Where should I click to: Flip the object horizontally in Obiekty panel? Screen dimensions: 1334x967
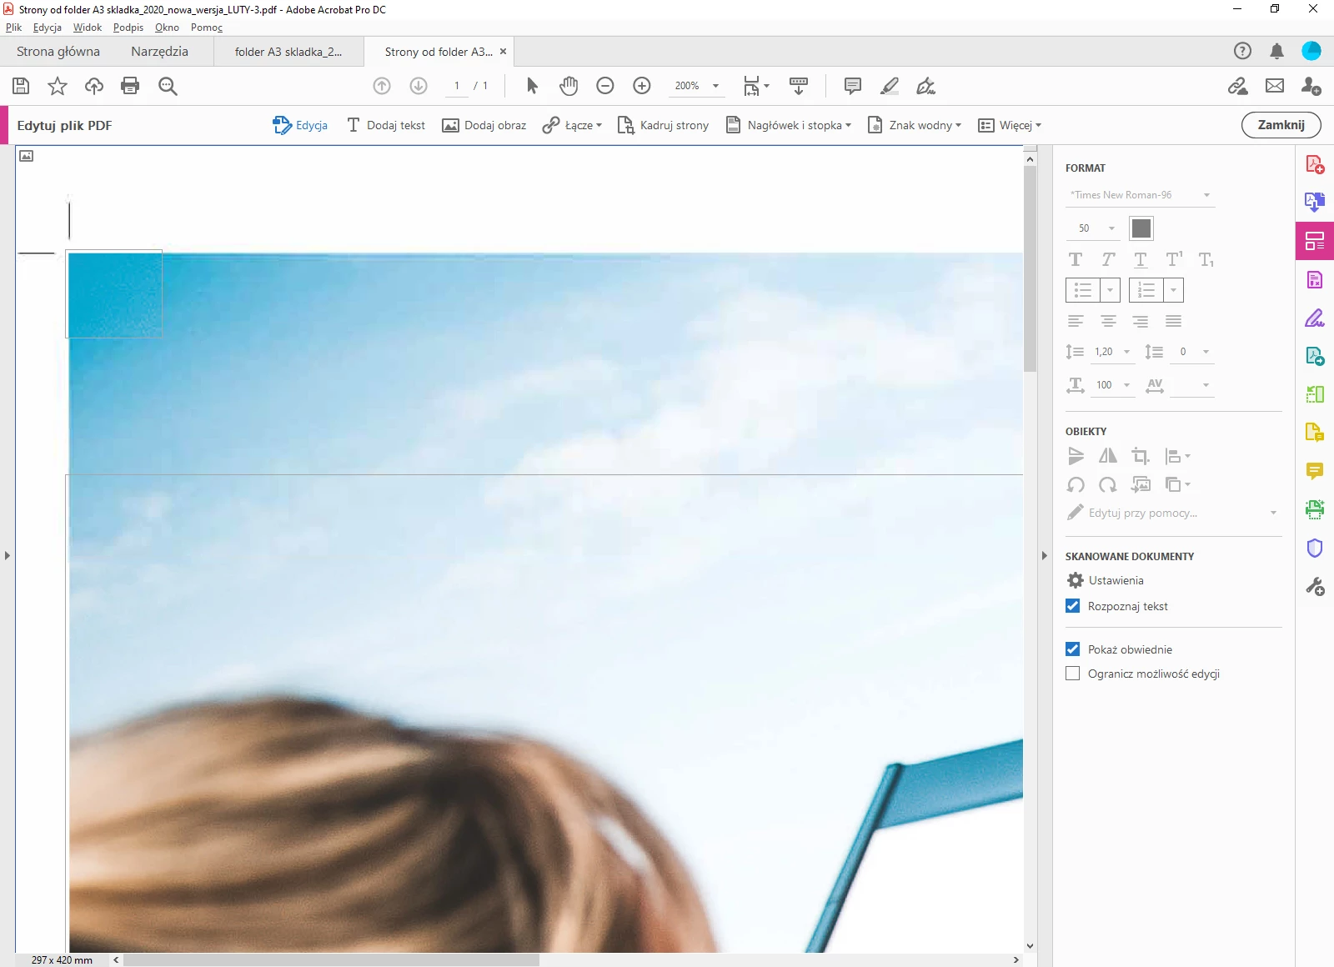click(x=1108, y=456)
